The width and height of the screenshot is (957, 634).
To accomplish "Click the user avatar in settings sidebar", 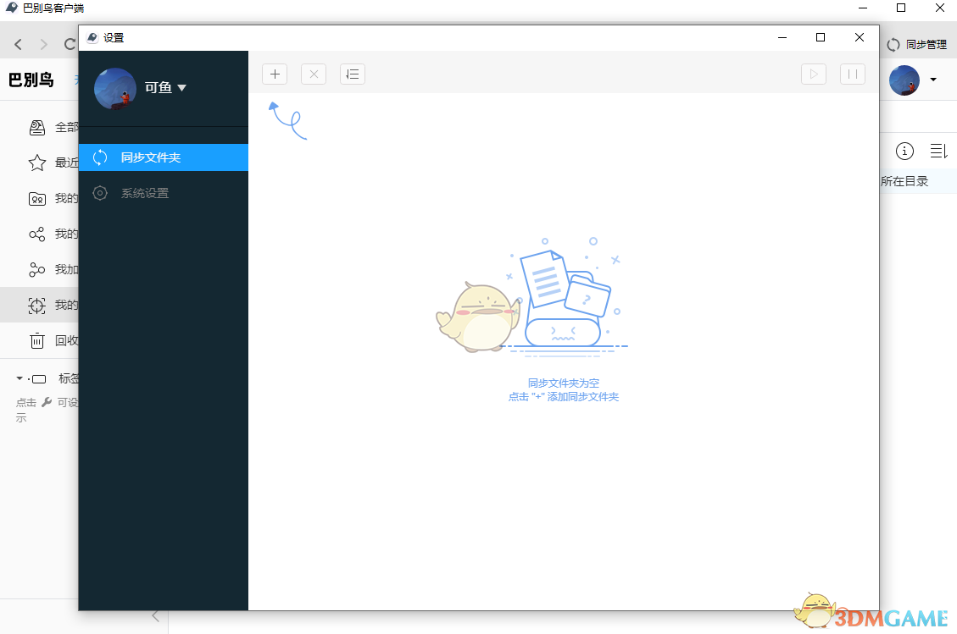I will pyautogui.click(x=114, y=88).
